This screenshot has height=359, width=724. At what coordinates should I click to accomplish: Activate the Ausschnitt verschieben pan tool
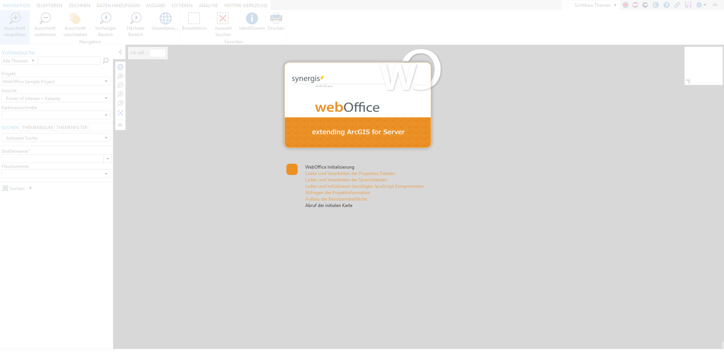[x=75, y=23]
